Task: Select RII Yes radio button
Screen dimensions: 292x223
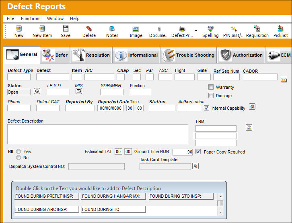Action: 19,151
